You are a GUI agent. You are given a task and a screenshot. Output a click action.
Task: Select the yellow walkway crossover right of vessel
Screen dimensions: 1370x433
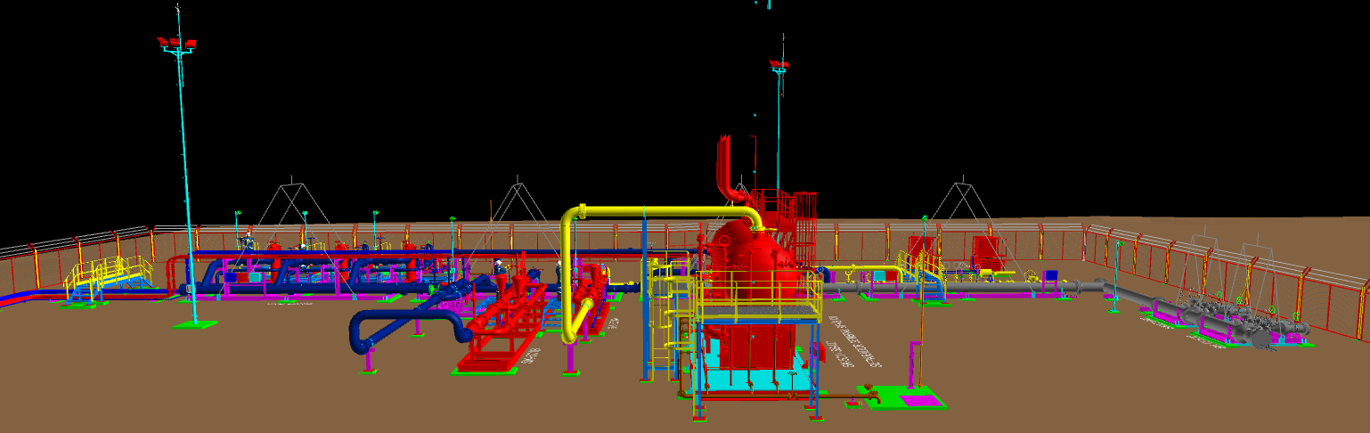coord(922,266)
